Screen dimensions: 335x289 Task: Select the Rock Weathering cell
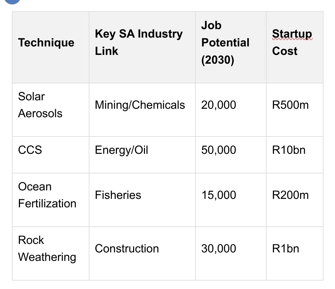(x=47, y=249)
